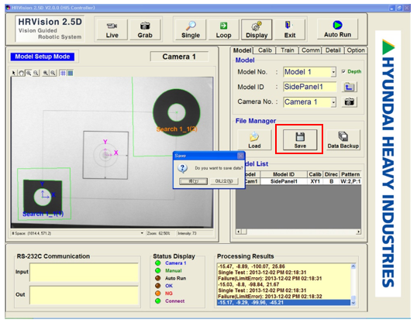Switch to the Detail tab
The height and width of the screenshot is (323, 417).
click(333, 50)
